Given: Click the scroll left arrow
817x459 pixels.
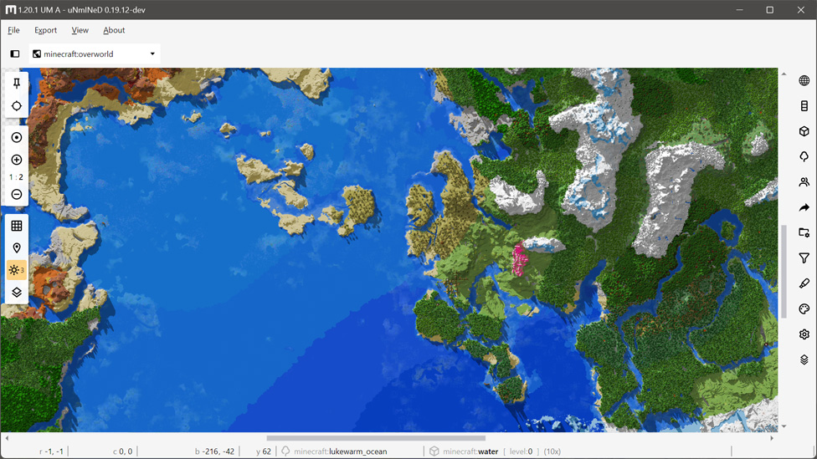Looking at the screenshot, I should coord(7,438).
